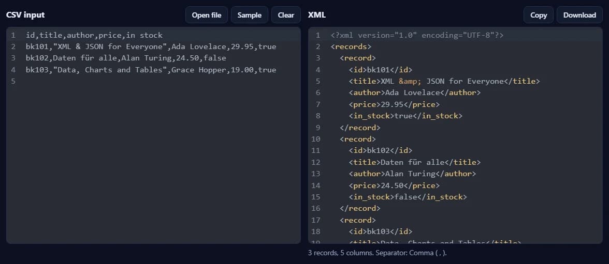
Task: Click the <id>bk103</id> line
Action: pyautogui.click(x=380, y=231)
